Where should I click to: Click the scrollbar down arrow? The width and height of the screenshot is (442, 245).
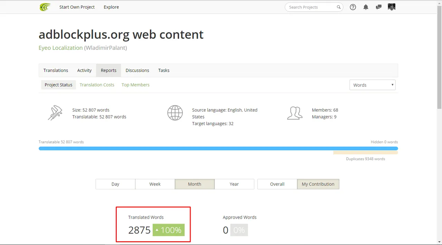coord(439,242)
